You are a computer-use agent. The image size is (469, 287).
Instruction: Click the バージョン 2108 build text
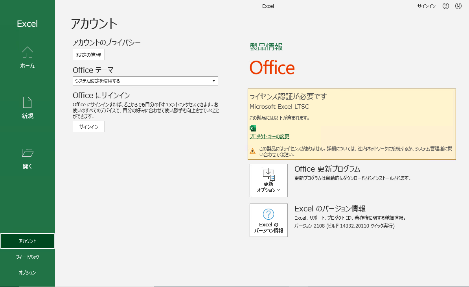pos(344,226)
